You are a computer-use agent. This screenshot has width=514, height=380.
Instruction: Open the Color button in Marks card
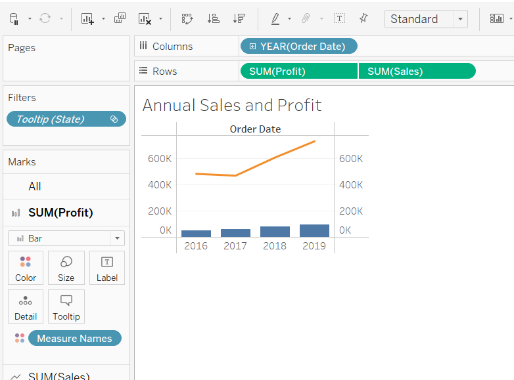(26, 268)
